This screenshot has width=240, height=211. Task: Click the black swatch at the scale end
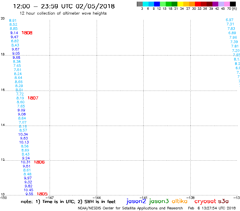(x=233, y=4)
